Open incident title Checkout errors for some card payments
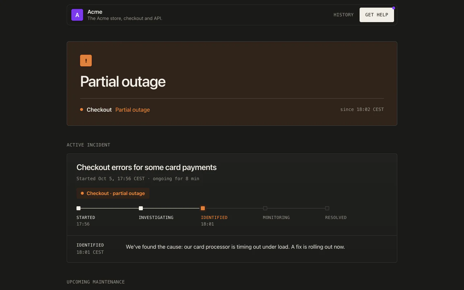Viewport: 464px width, 290px height. tap(146, 167)
